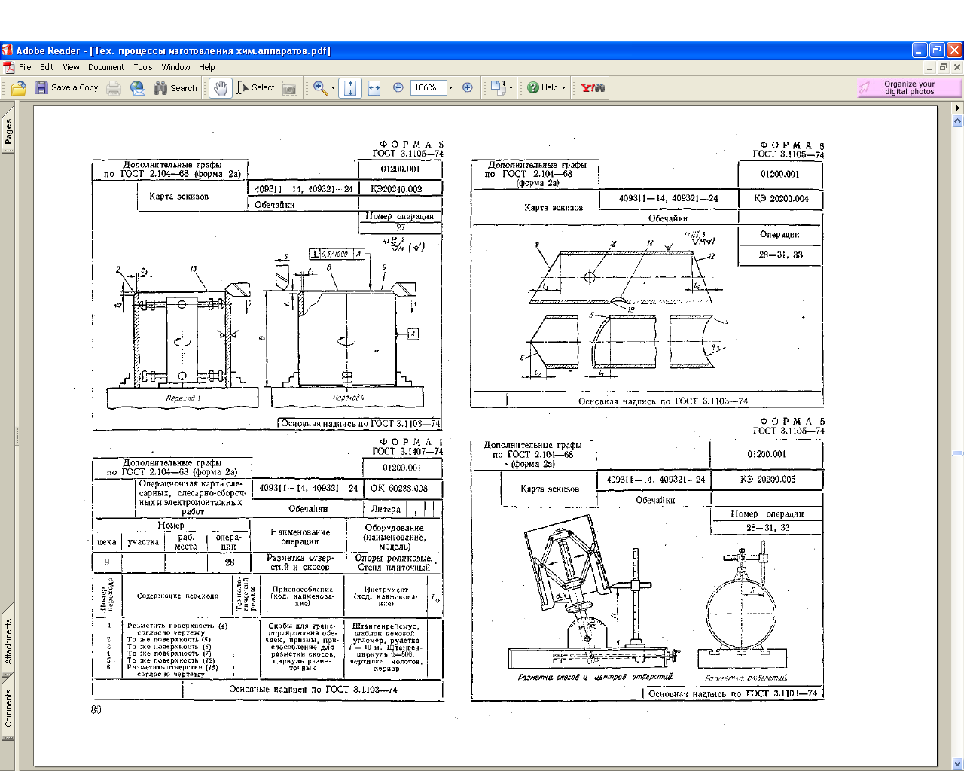Click Save a Copy in the toolbar
The width and height of the screenshot is (964, 771).
(x=67, y=88)
